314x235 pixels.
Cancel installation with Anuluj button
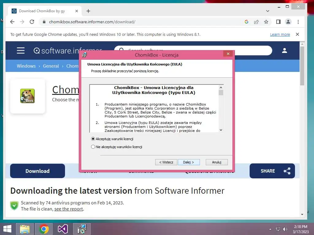217,162
